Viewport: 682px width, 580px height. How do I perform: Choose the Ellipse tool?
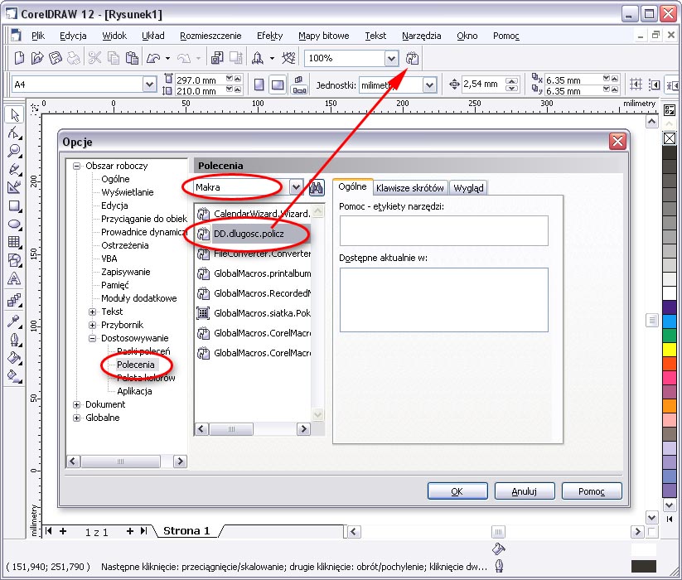13,224
